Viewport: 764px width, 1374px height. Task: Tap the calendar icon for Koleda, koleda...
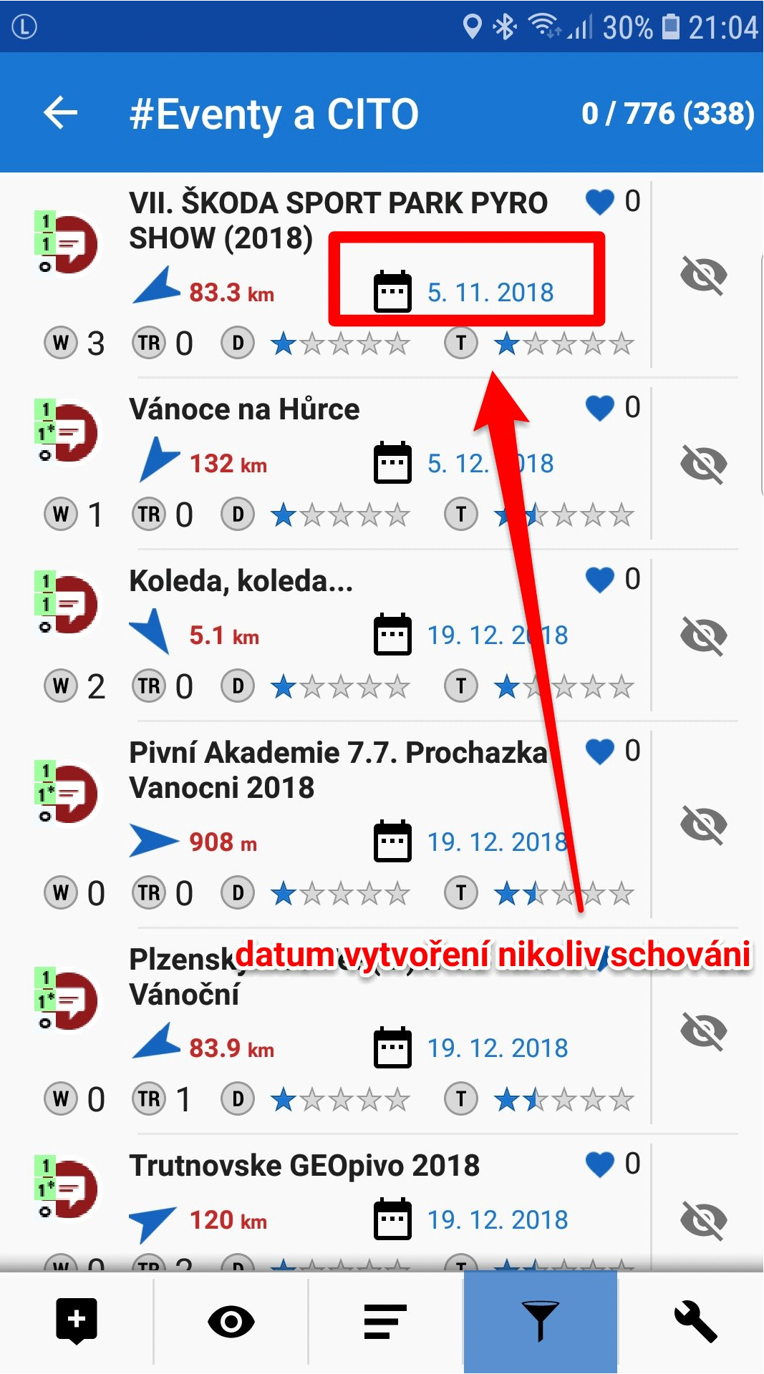(x=393, y=635)
